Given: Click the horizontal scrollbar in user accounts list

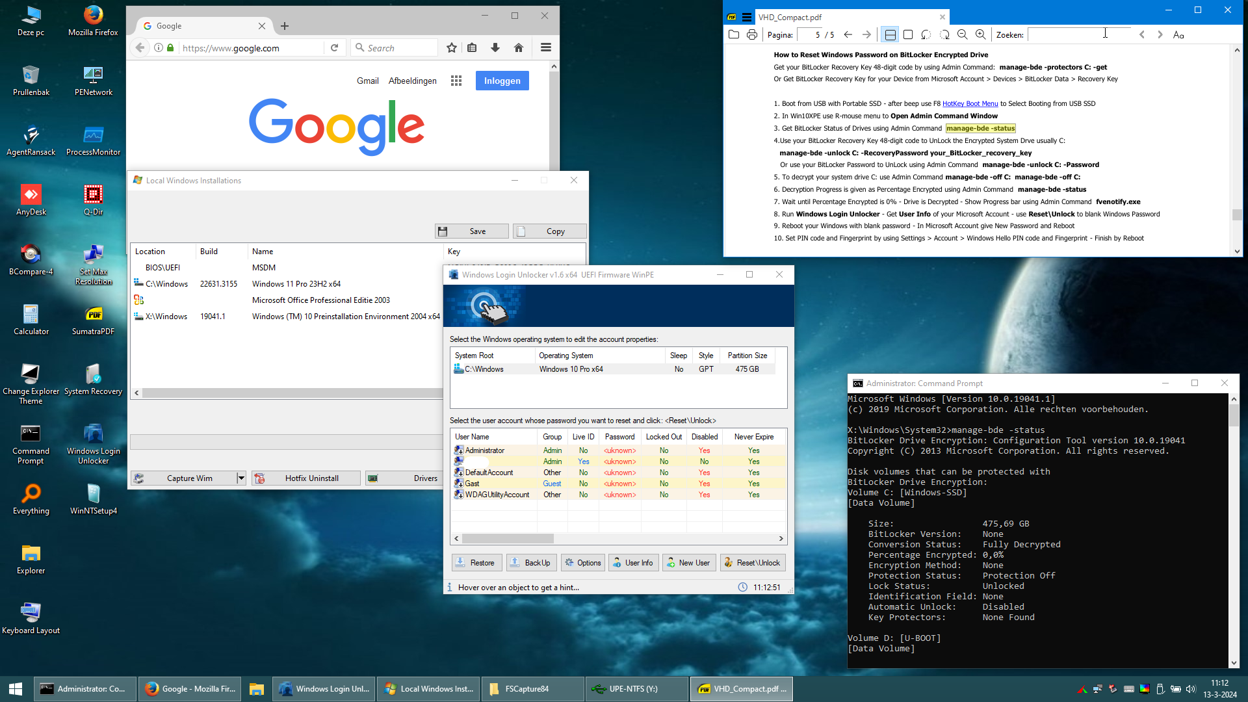Looking at the screenshot, I should tap(619, 538).
